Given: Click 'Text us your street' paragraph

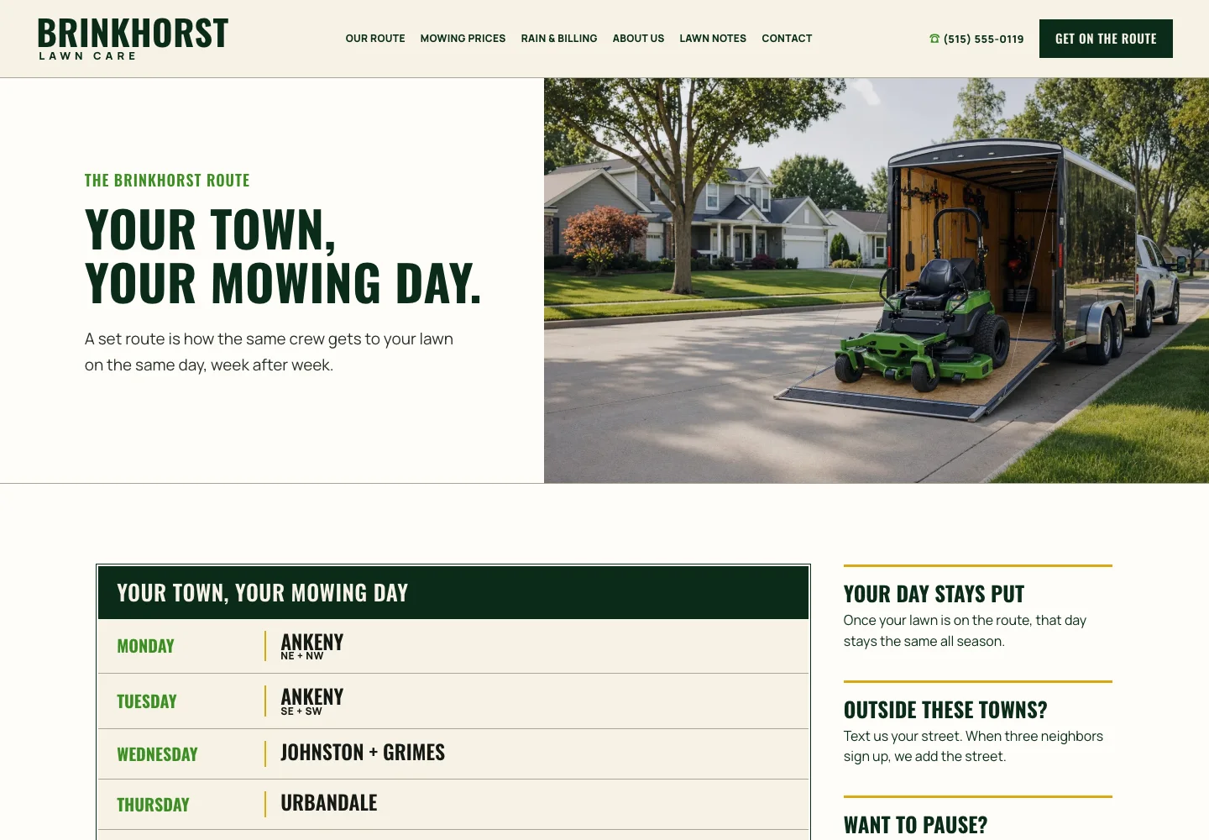Looking at the screenshot, I should (x=973, y=746).
